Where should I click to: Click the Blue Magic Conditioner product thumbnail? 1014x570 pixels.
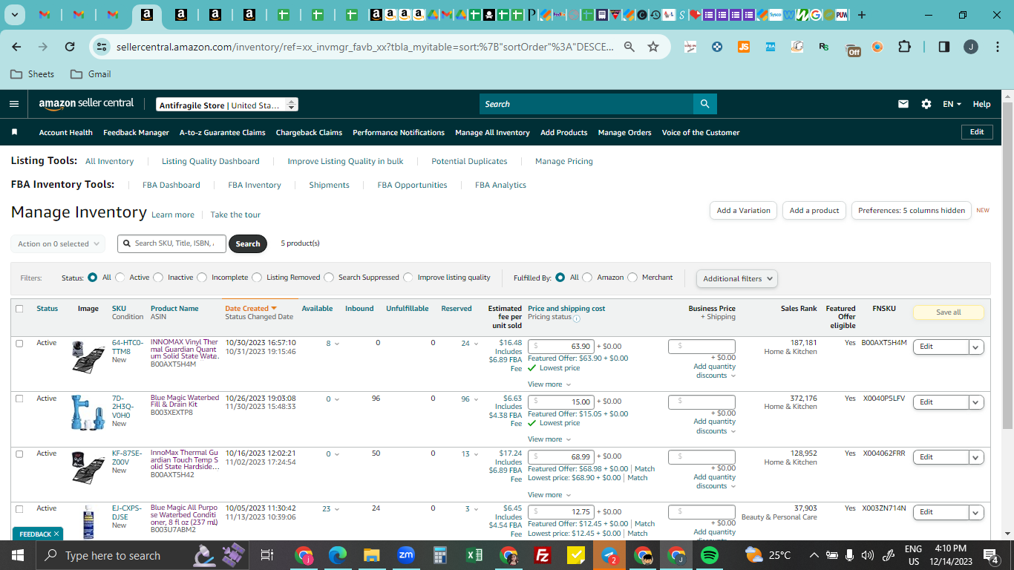coord(88,522)
